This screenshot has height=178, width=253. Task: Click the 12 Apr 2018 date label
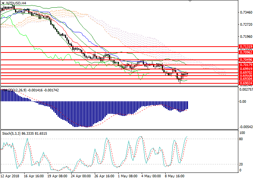(x=11, y=175)
